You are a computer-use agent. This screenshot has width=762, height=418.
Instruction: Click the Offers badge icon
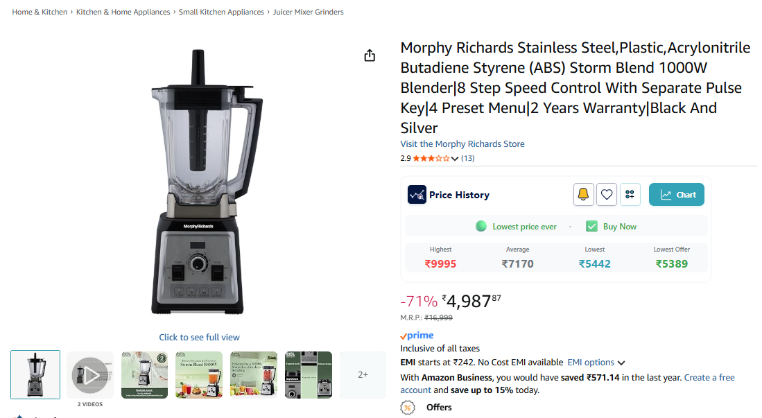pyautogui.click(x=409, y=408)
